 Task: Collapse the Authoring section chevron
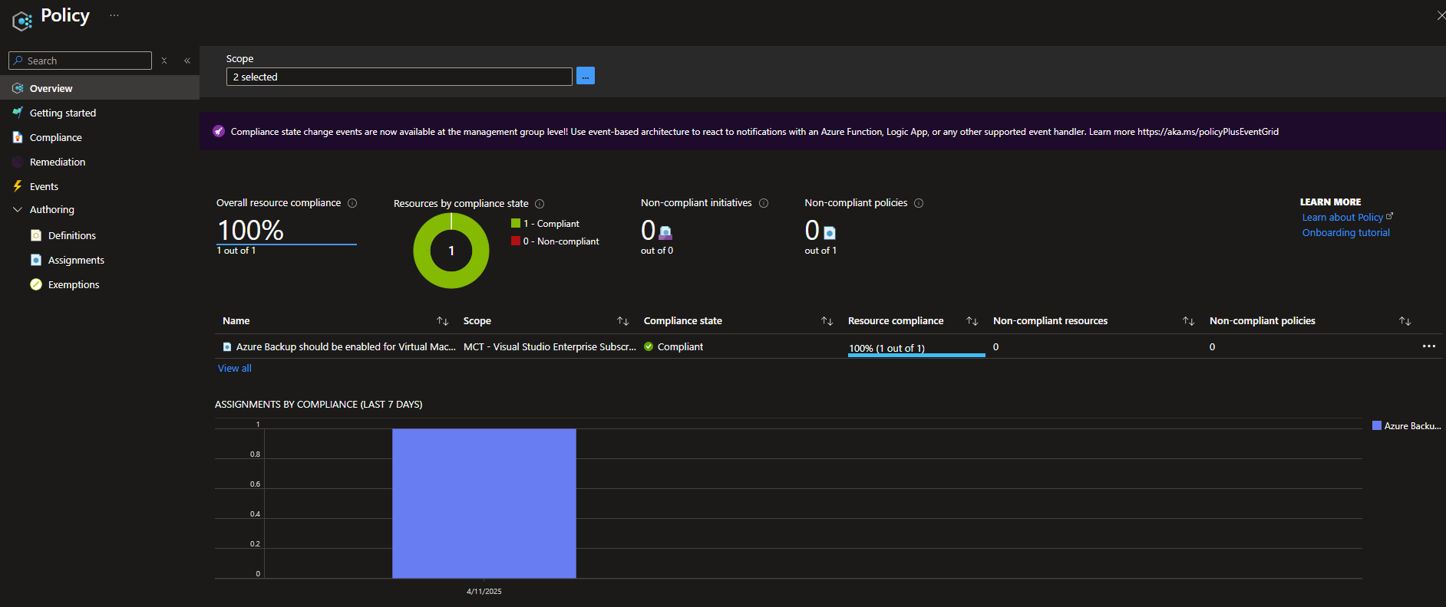18,209
